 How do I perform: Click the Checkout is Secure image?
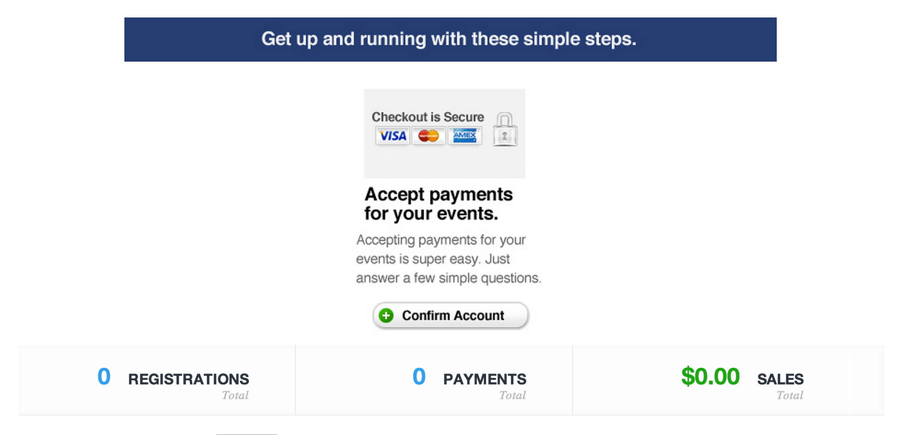(x=445, y=133)
